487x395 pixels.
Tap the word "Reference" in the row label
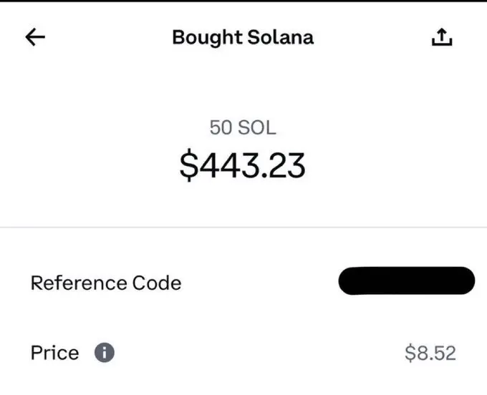coord(79,283)
